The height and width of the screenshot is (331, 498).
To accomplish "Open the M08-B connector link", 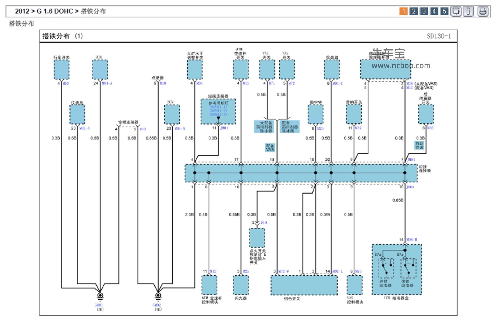I will tap(411, 240).
